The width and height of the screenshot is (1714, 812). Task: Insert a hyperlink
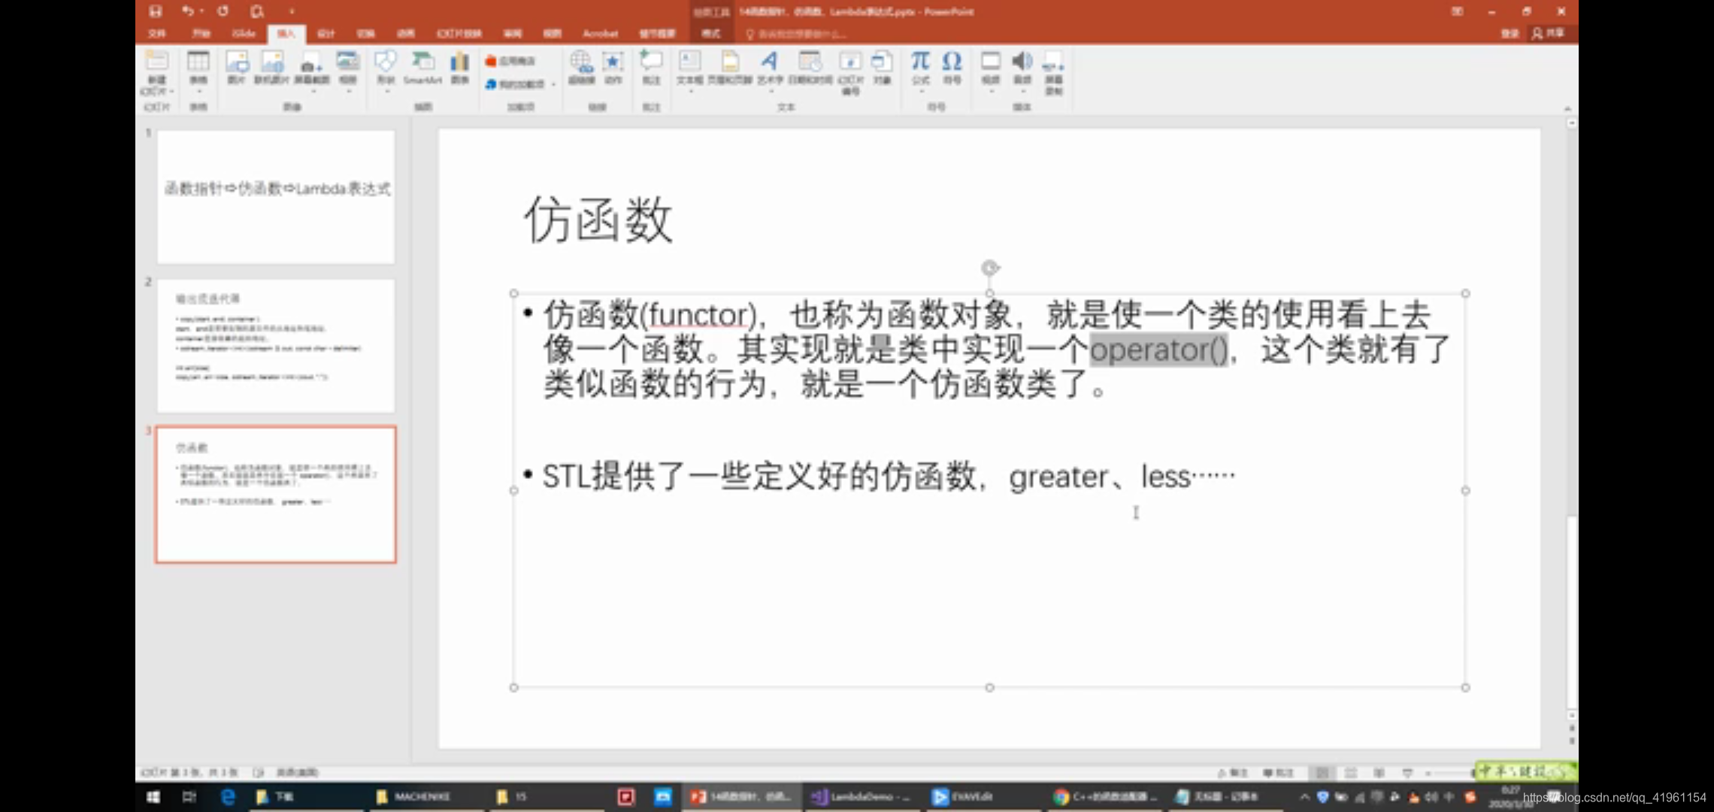point(581,67)
